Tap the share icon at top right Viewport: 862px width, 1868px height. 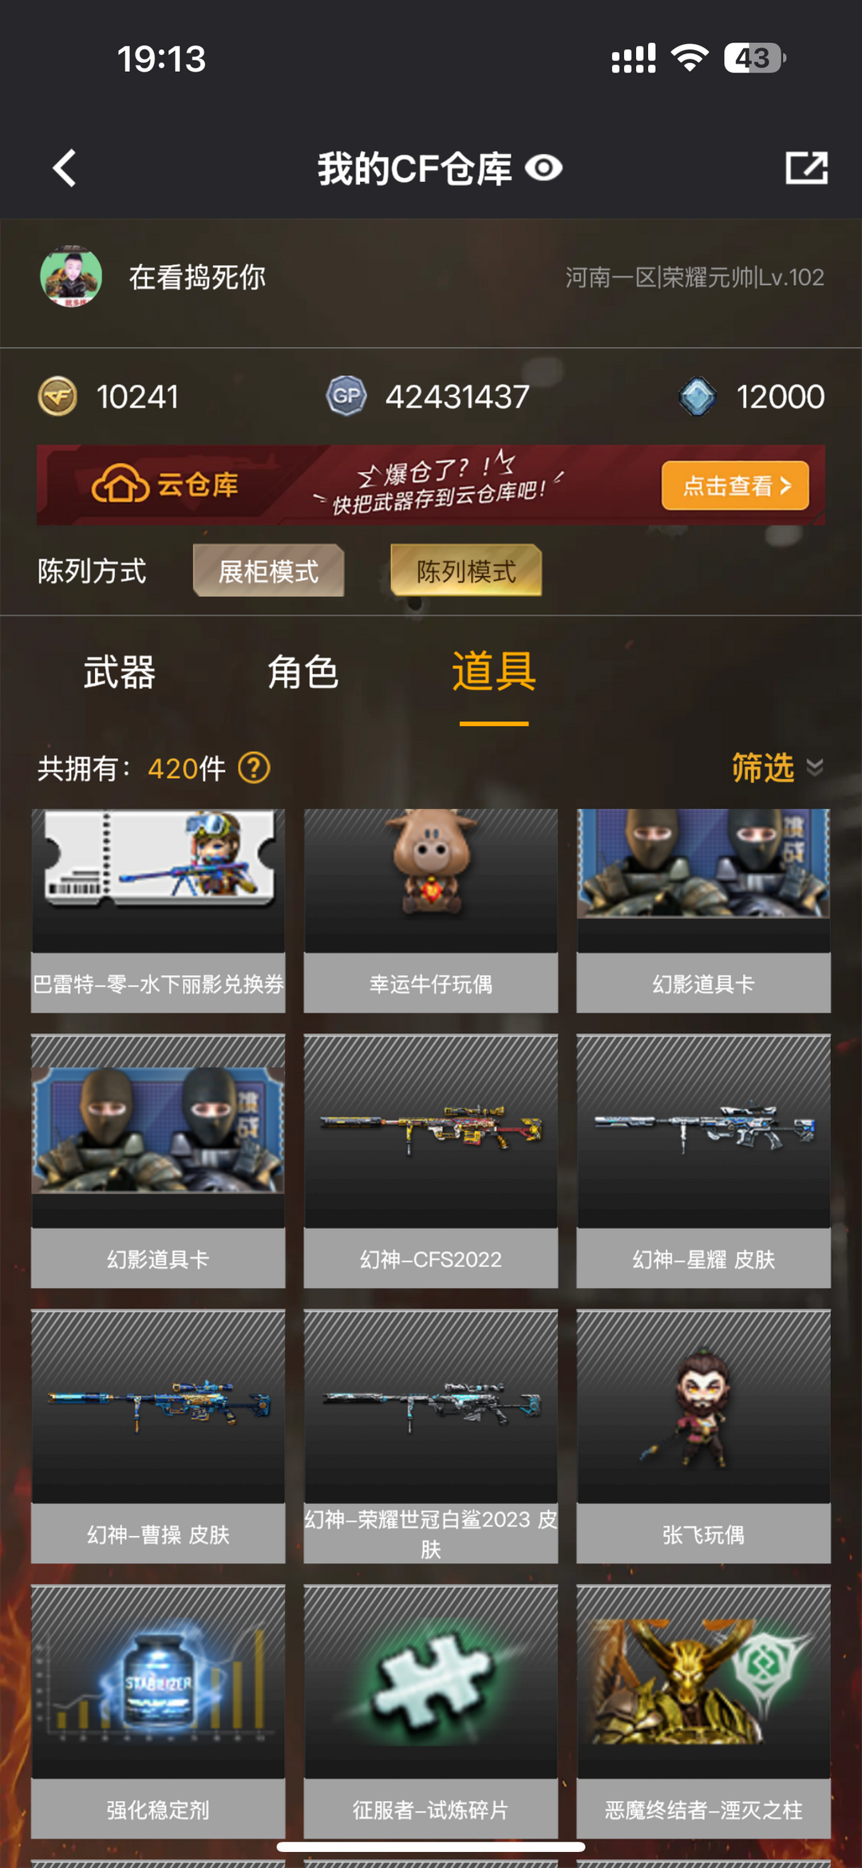click(x=806, y=168)
